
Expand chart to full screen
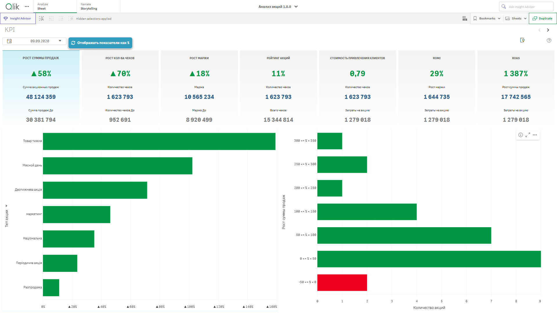[x=528, y=135]
